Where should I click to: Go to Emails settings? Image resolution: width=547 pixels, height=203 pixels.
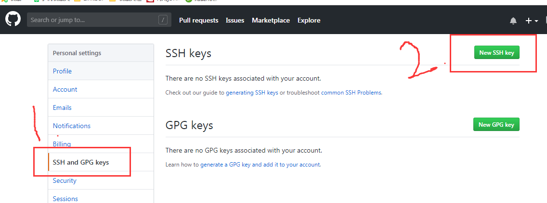pos(62,107)
